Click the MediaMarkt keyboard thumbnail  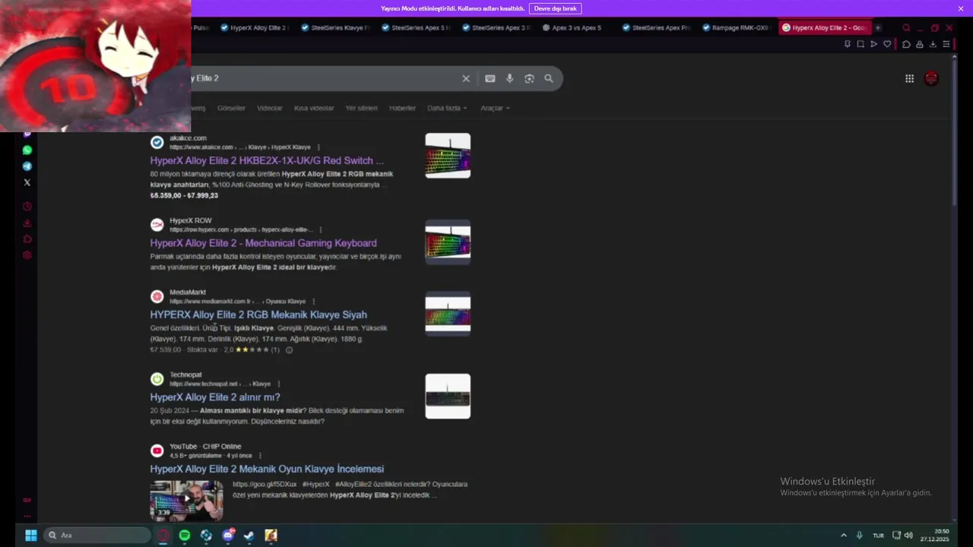click(448, 314)
